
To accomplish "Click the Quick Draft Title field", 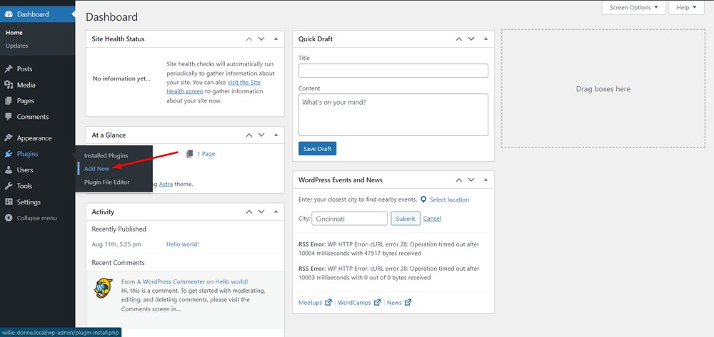I will coord(393,71).
